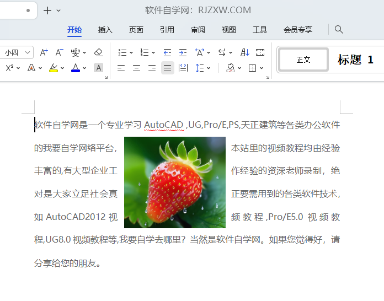Viewport: 384px width, 301px height.
Task: Click the Chinese layout character scaling icon
Action: 200,52
